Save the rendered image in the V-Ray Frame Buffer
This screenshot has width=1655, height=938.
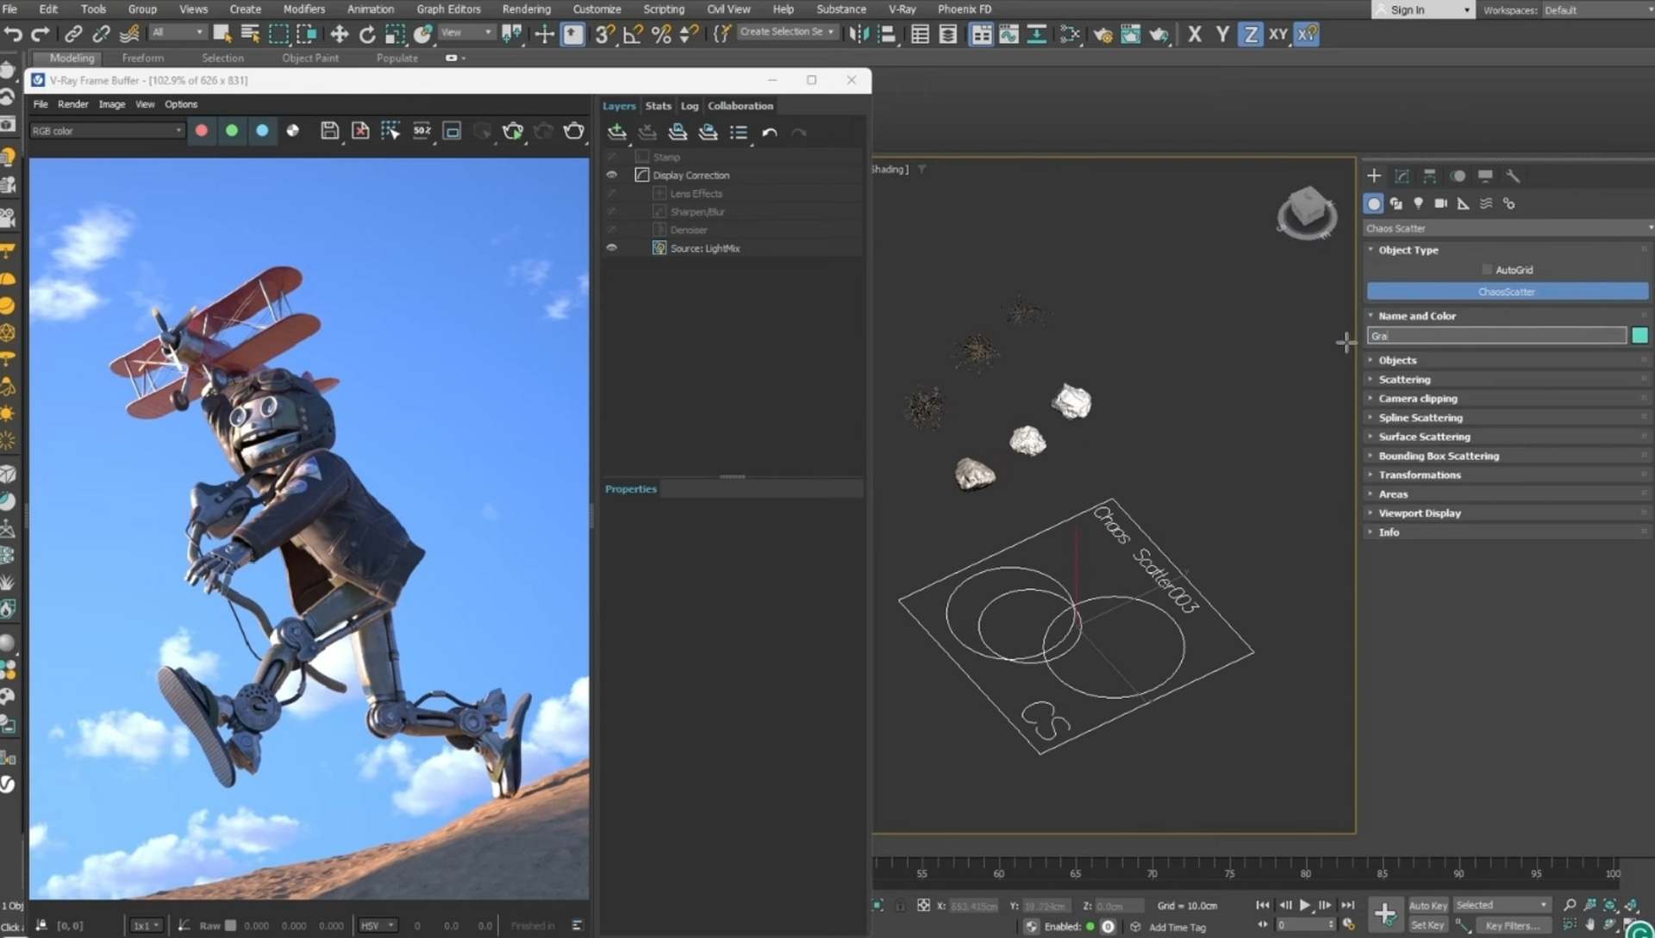330,131
